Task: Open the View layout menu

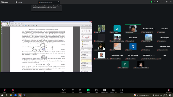Action: click(x=156, y=2)
